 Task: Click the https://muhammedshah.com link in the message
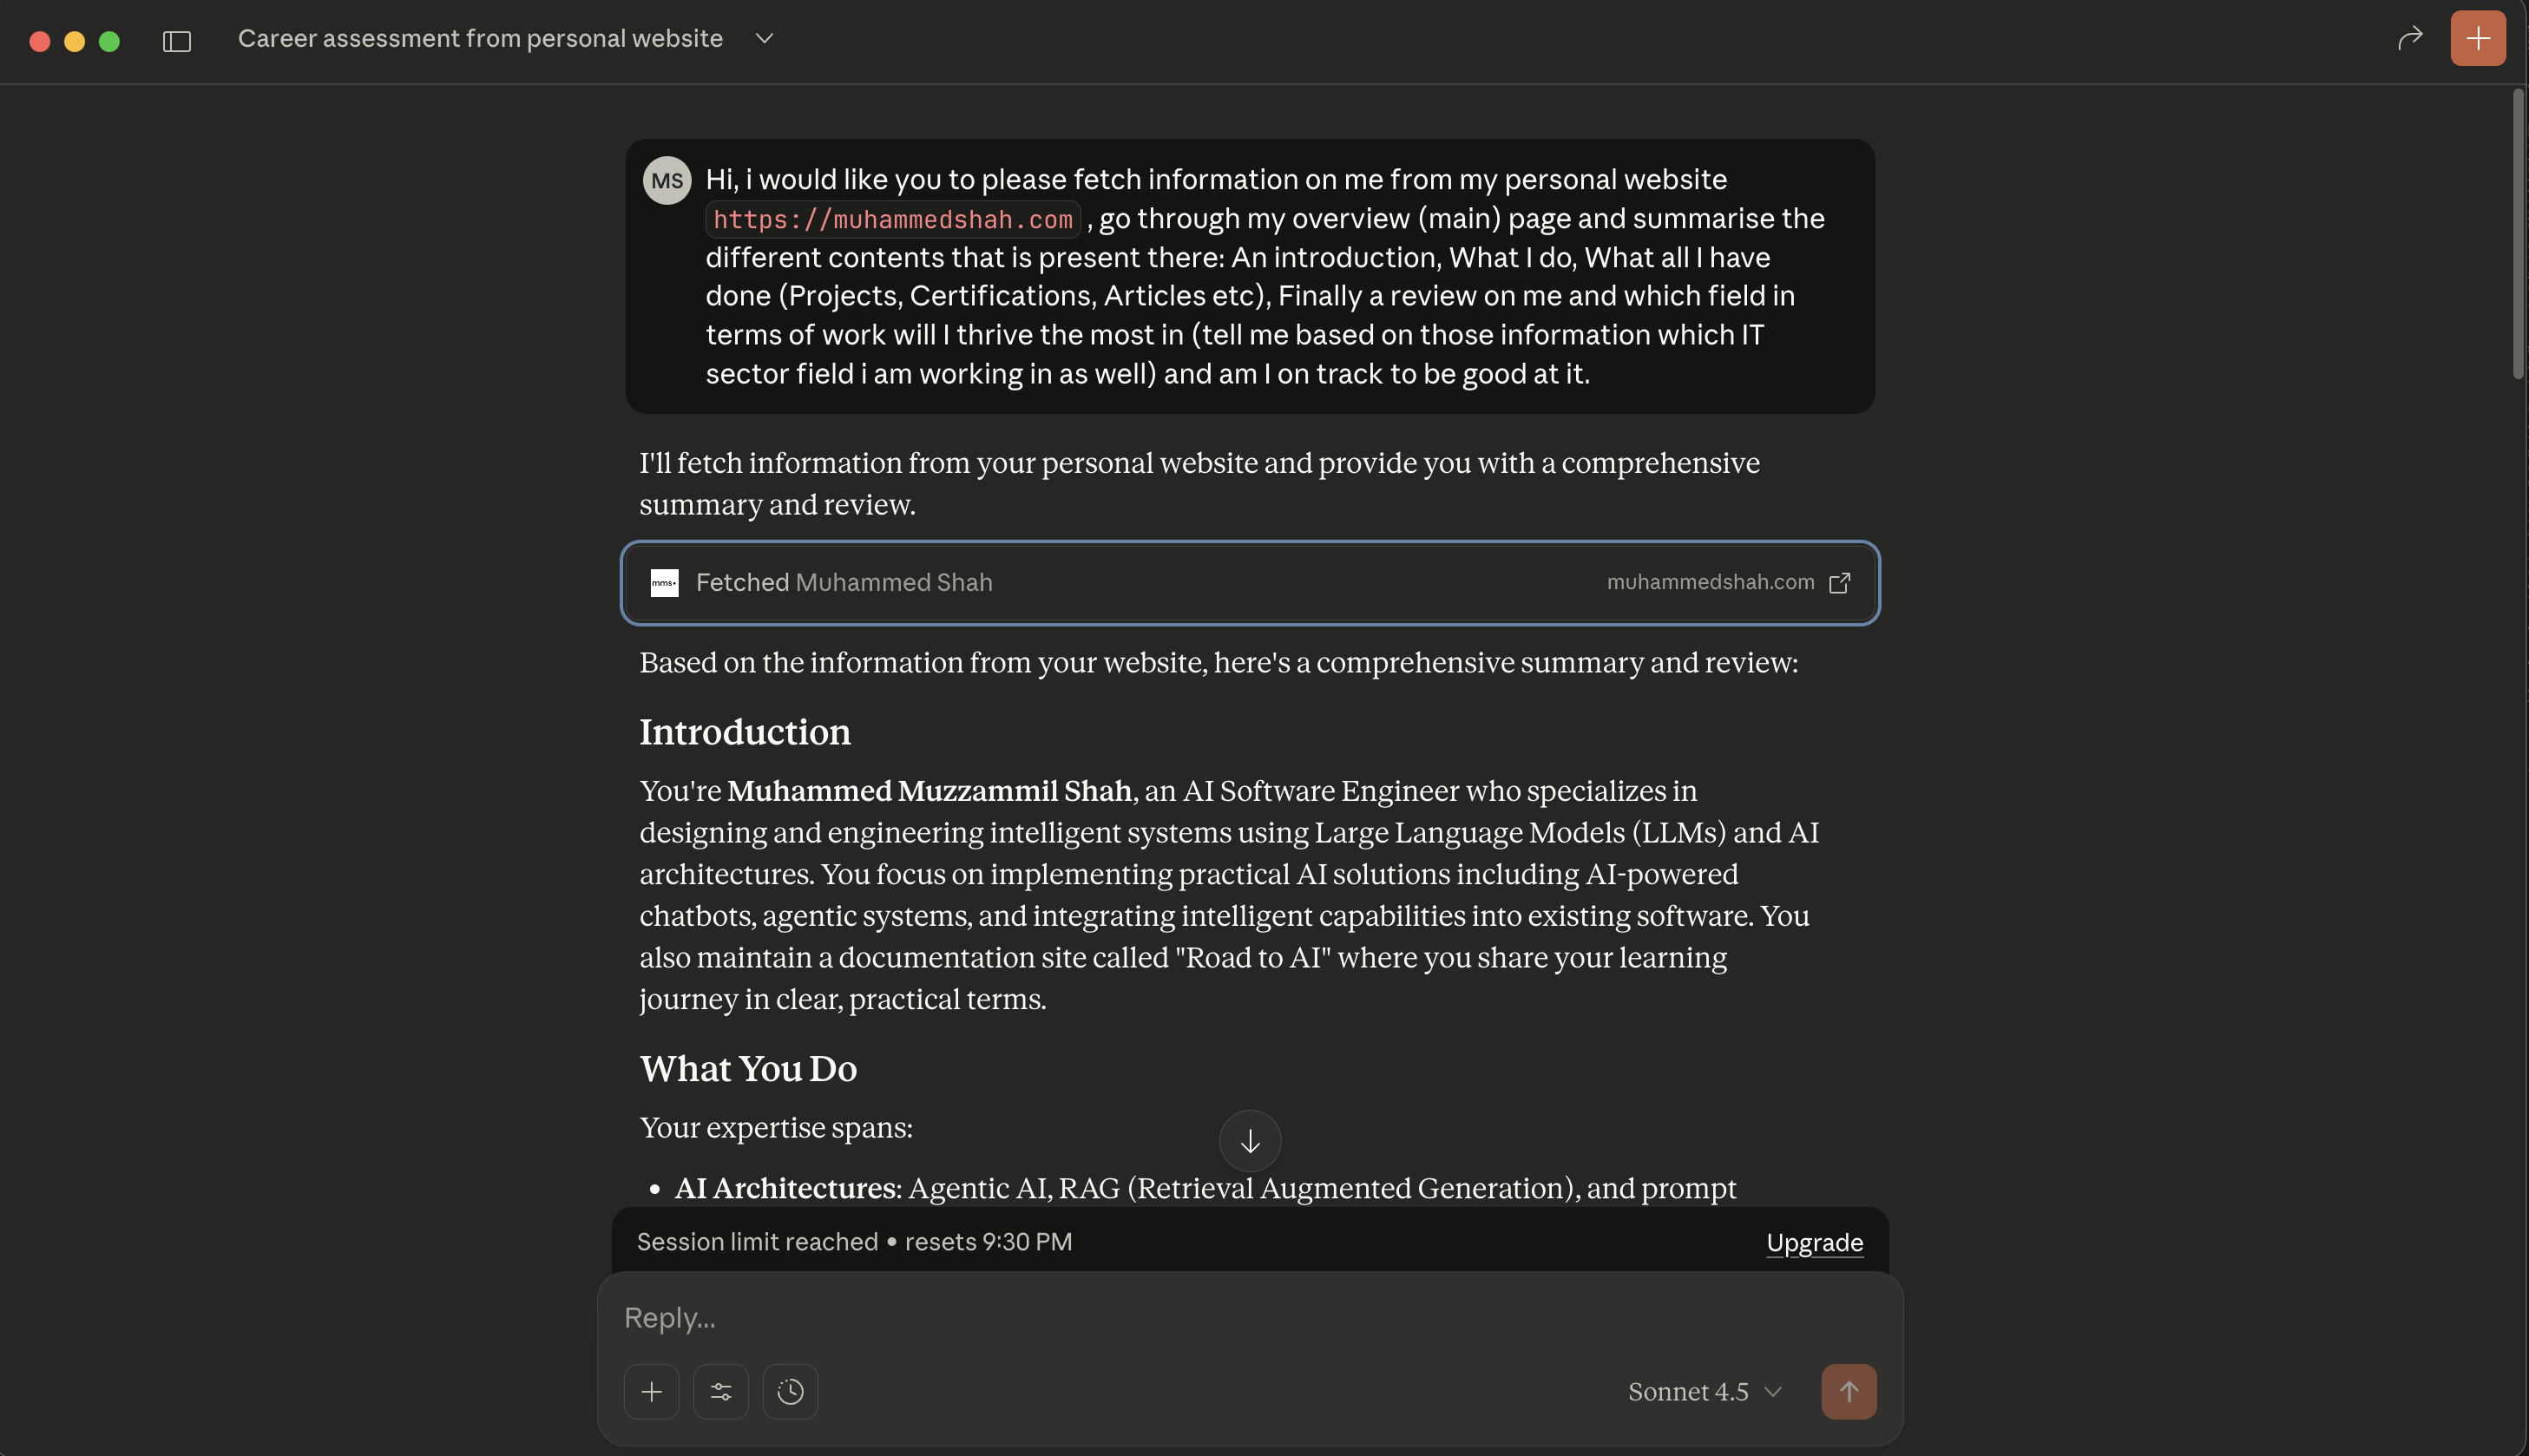892,219
